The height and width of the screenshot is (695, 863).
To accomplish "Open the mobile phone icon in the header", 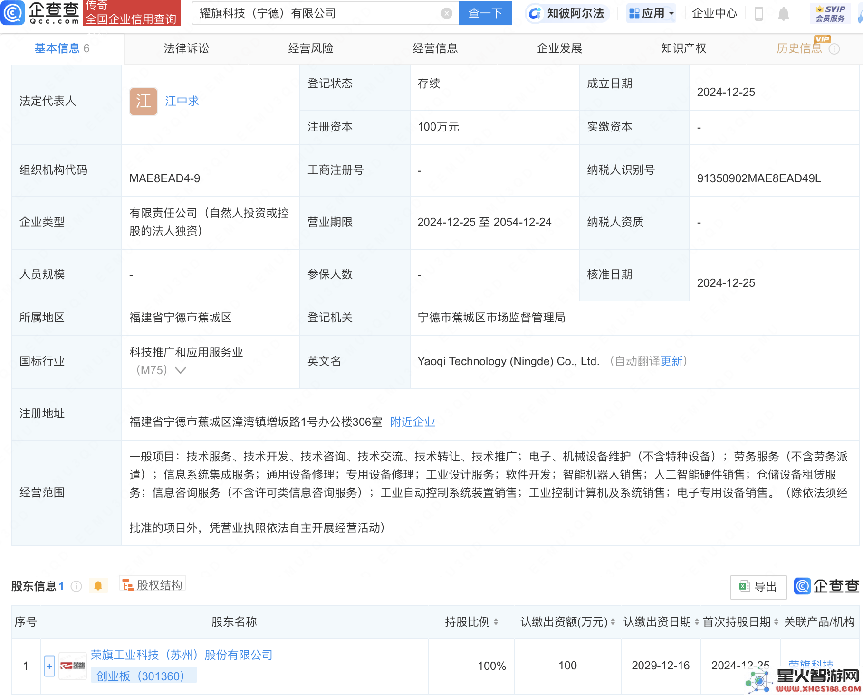I will click(759, 13).
